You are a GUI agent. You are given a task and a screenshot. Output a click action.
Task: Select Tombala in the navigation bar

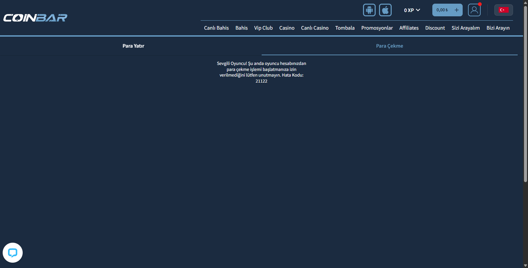click(x=345, y=28)
